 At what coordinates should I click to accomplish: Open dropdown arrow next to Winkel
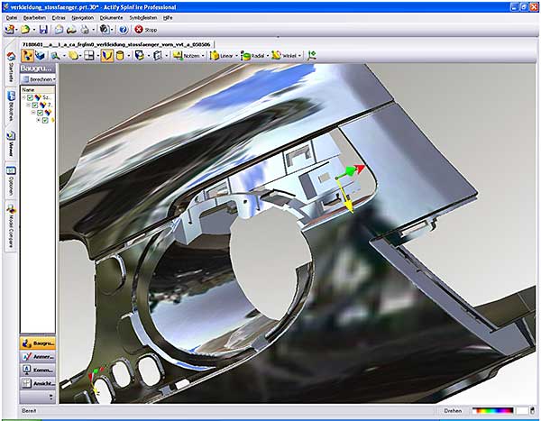coord(301,55)
